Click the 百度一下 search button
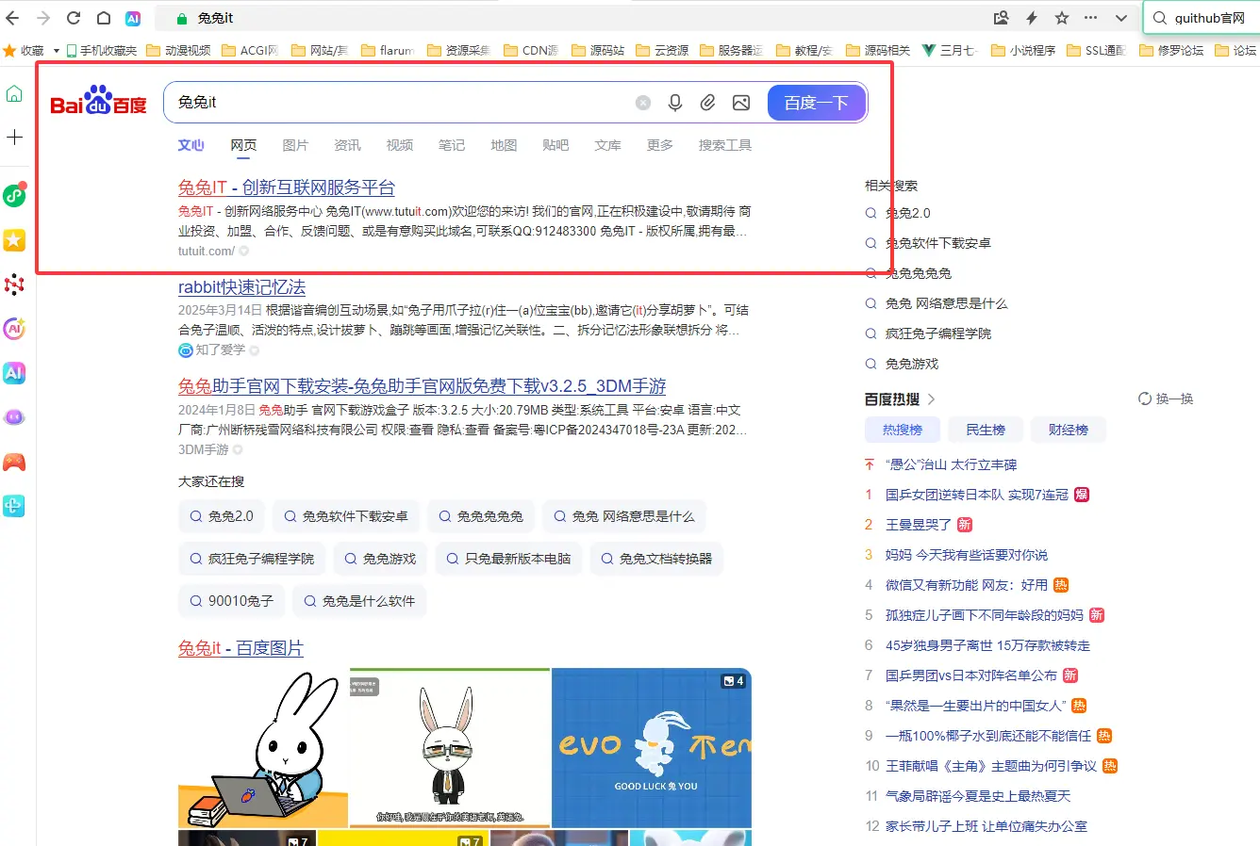 [817, 103]
